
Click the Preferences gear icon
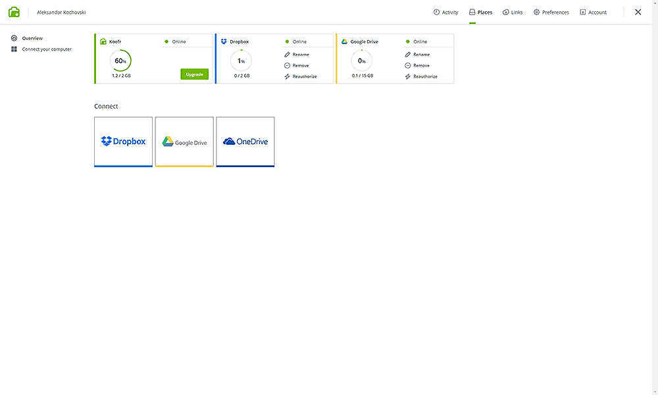pos(536,12)
